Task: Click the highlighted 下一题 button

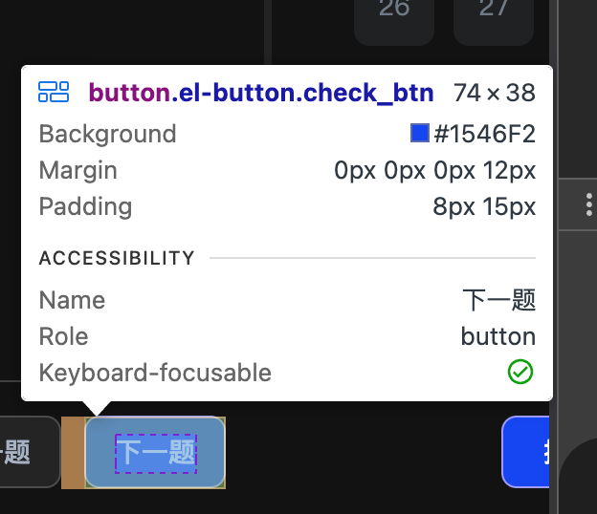Action: point(155,452)
